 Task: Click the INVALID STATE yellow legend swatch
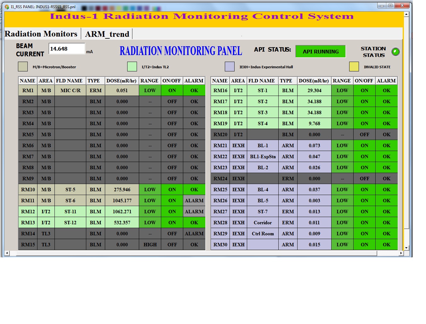click(354, 67)
